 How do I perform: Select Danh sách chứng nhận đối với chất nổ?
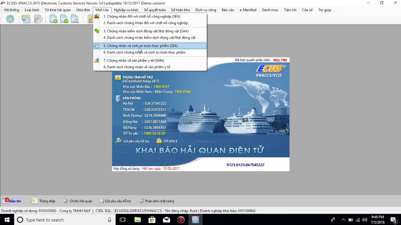pyautogui.click(x=150, y=23)
